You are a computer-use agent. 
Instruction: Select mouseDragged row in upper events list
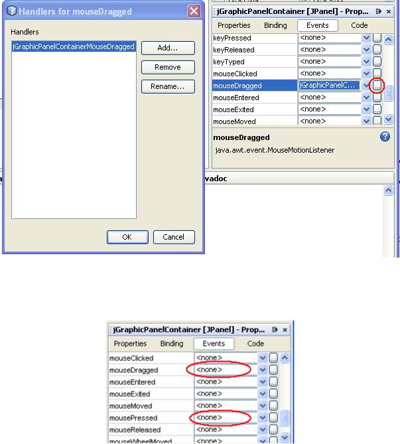255,86
